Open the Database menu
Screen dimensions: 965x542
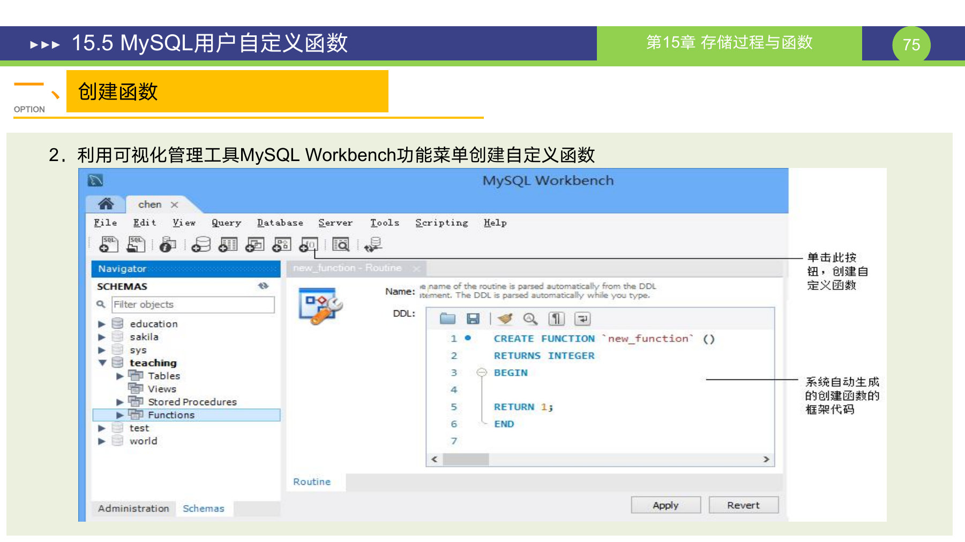(280, 223)
